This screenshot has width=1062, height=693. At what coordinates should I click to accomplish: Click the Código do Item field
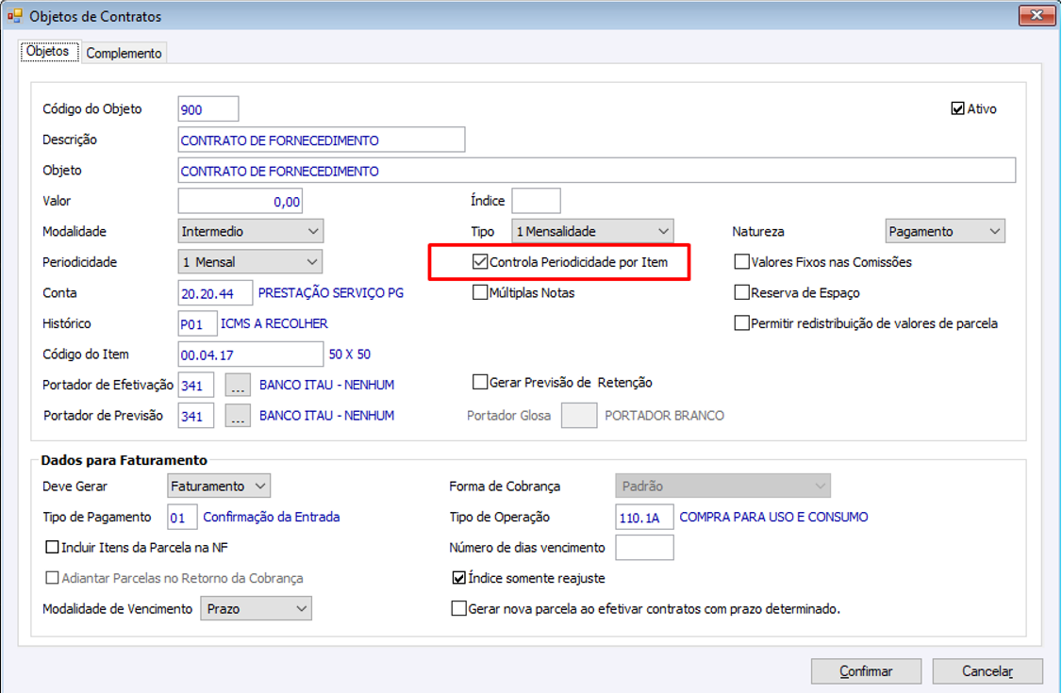251,354
